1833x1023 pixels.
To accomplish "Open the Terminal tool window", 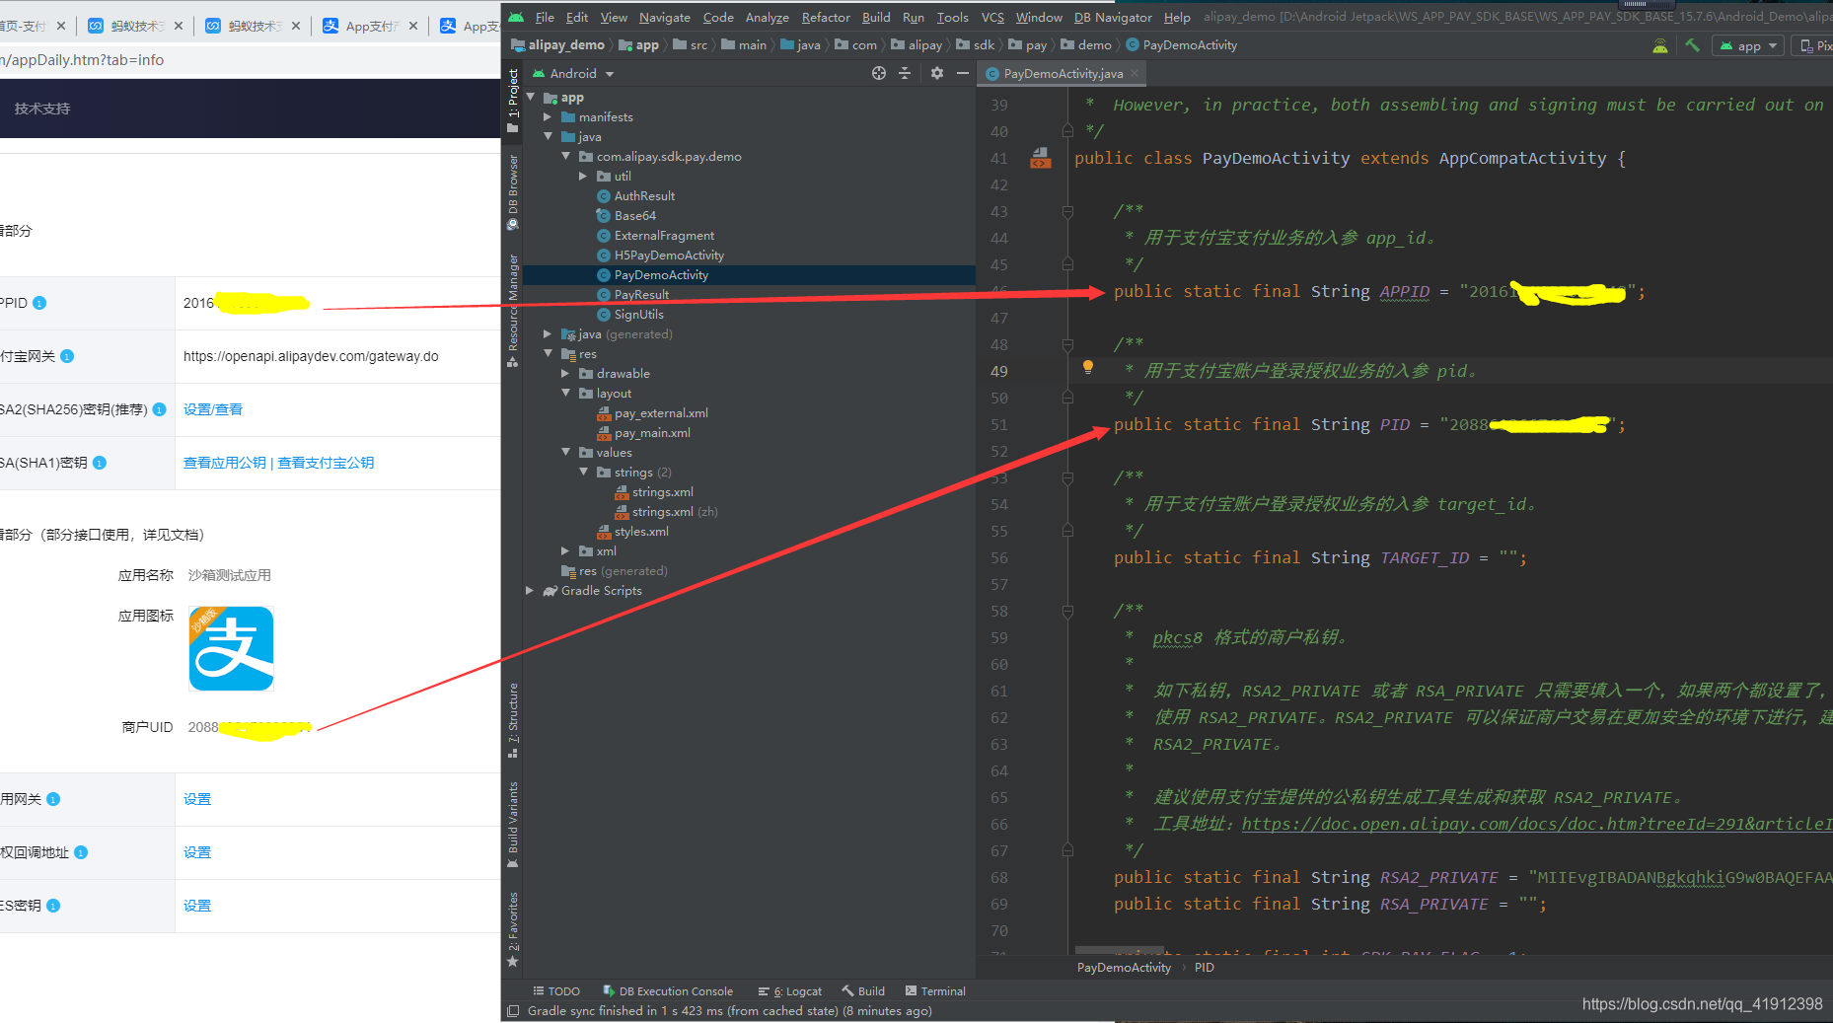I will (936, 991).
